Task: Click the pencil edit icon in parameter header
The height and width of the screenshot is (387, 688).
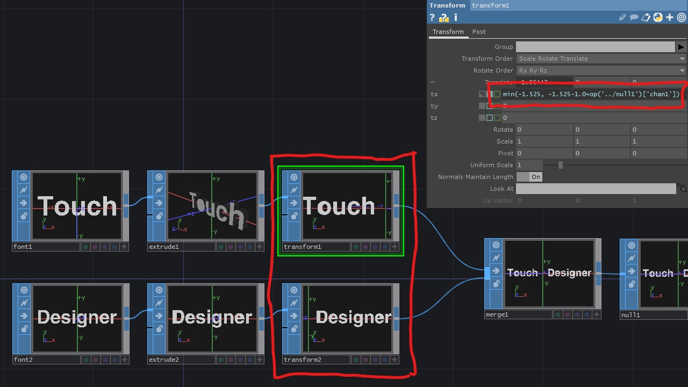Action: [x=622, y=18]
